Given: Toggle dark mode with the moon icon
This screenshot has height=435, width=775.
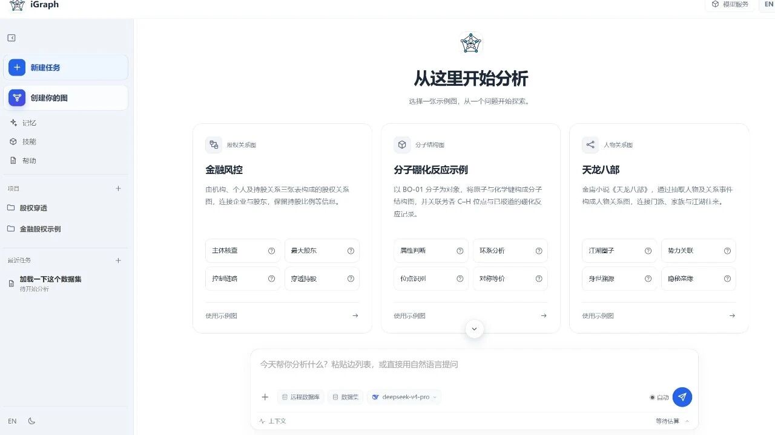Looking at the screenshot, I should (x=32, y=421).
